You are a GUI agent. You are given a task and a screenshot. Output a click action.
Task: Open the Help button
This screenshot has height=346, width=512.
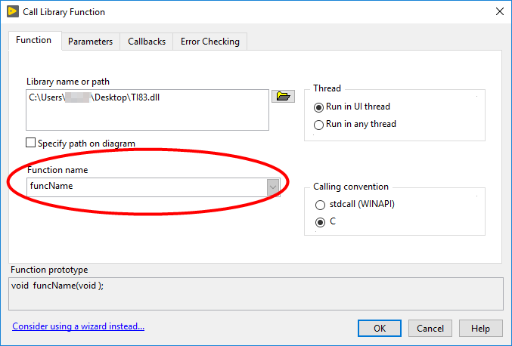point(481,328)
